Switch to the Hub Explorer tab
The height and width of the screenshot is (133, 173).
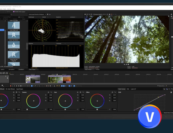(11, 69)
